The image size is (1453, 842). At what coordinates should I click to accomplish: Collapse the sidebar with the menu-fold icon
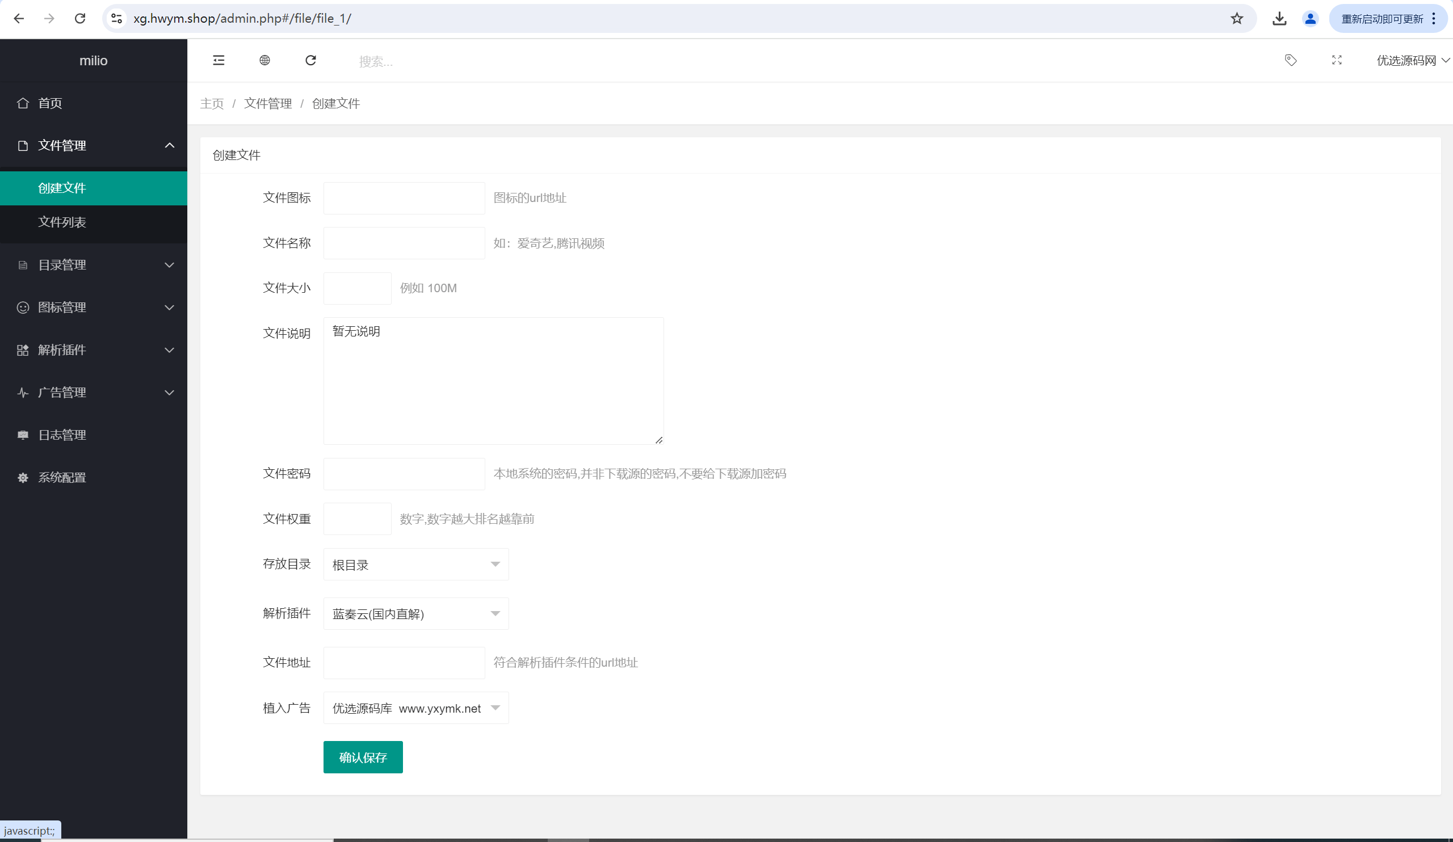coord(219,61)
